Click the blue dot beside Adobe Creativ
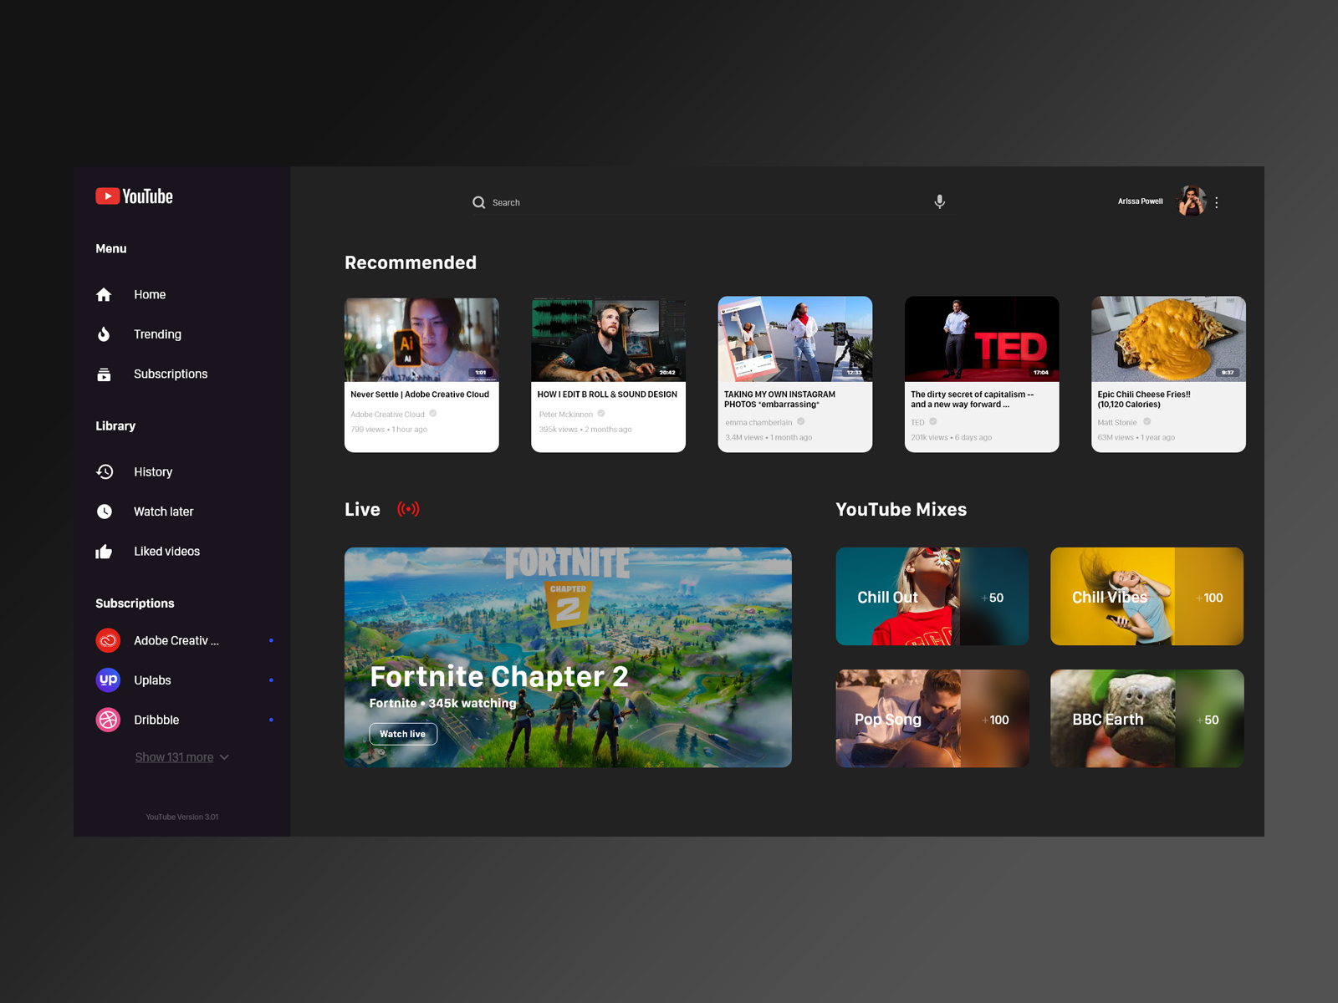 click(271, 640)
